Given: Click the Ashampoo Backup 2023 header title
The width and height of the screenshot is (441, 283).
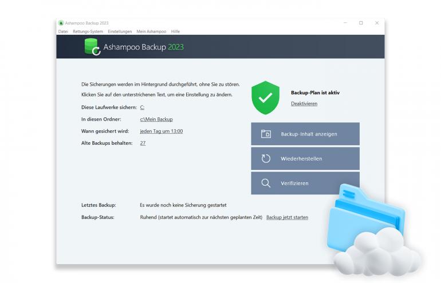Looking at the screenshot, I should click(143, 47).
